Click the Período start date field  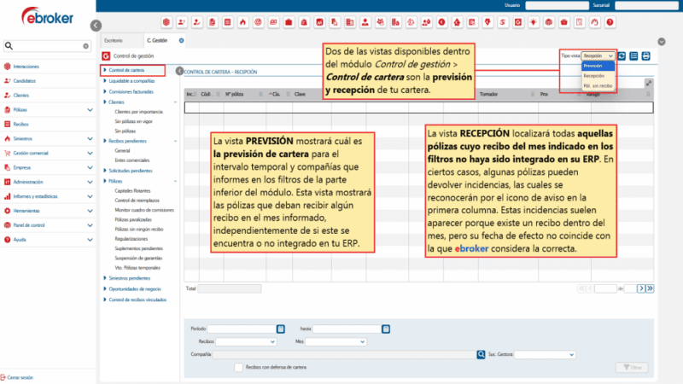point(242,329)
